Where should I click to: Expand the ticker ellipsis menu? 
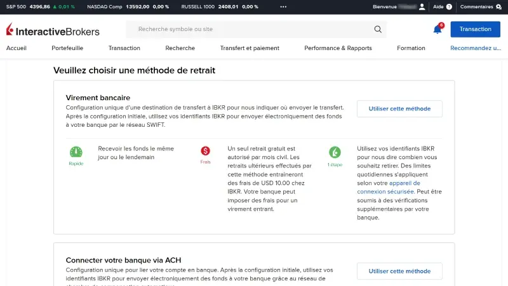click(x=283, y=7)
